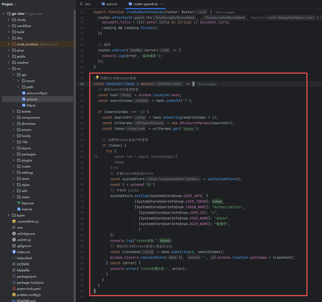
Task: Expand the node_modules folder
Action: point(9,44)
